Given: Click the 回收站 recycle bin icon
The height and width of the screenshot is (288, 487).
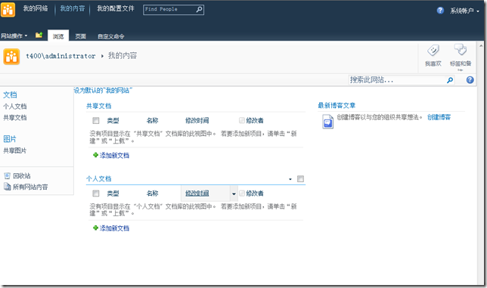Looking at the screenshot, I should [x=7, y=176].
